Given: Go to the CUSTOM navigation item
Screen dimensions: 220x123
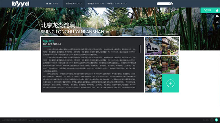Looking at the screenshot, I should coord(95,4).
